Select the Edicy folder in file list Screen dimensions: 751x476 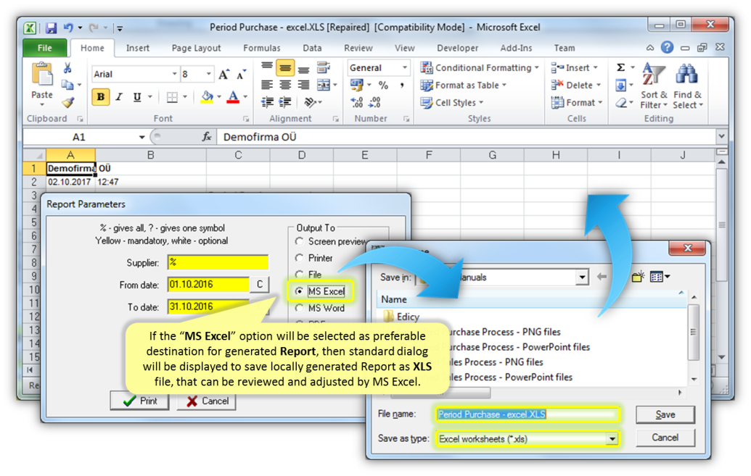[401, 316]
